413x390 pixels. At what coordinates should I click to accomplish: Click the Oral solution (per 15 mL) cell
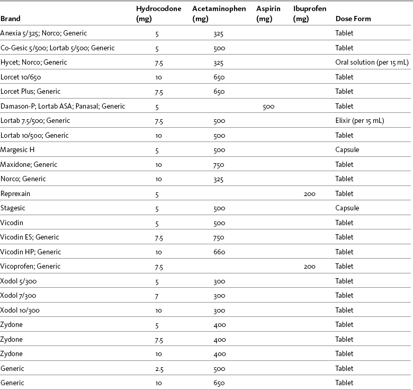coord(372,62)
